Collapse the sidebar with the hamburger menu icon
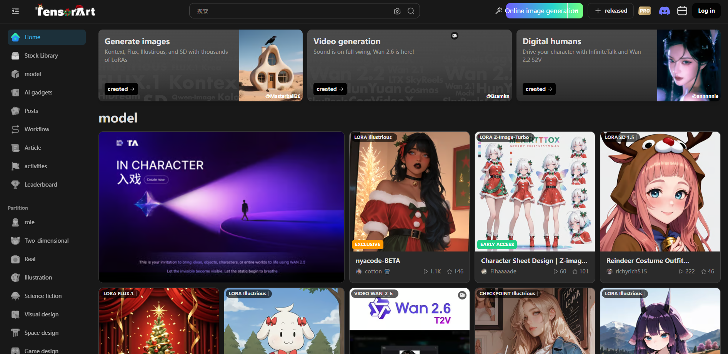 click(x=15, y=11)
